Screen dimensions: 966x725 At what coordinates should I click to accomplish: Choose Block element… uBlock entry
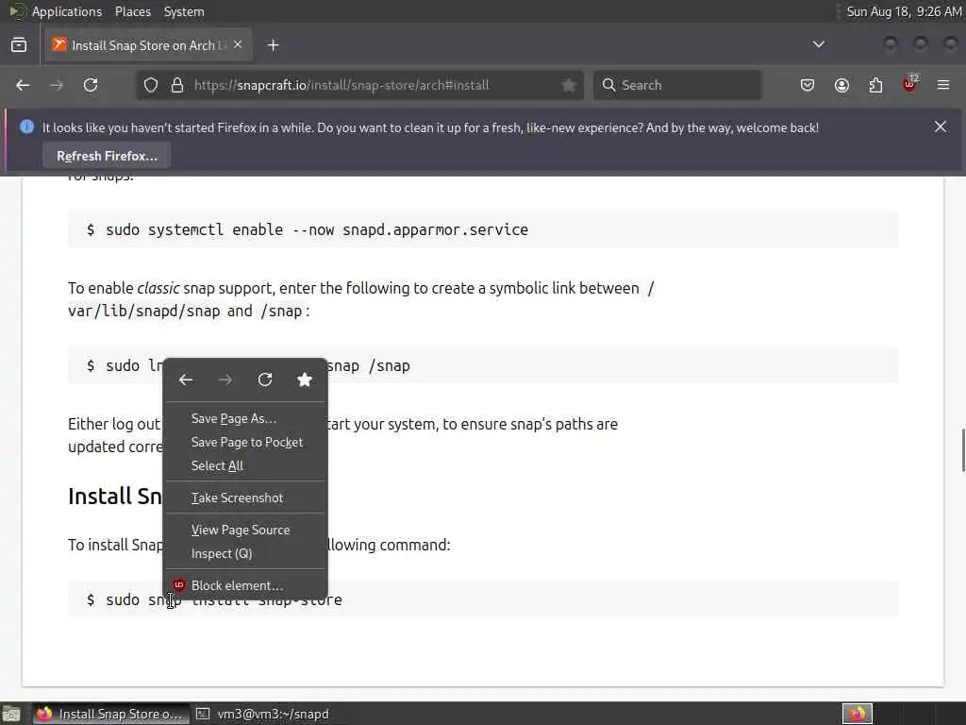(245, 585)
